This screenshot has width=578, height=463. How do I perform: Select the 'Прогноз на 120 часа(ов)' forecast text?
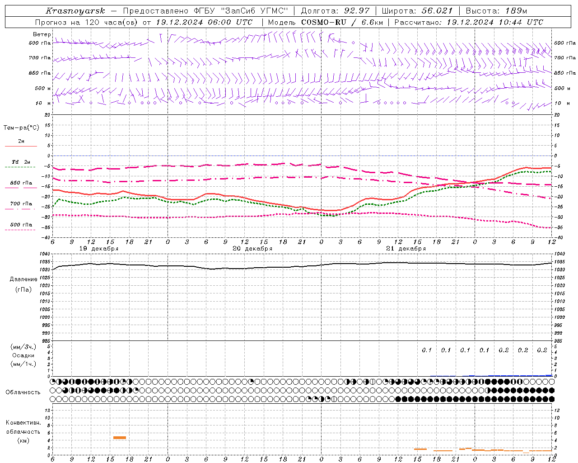pyautogui.click(x=86, y=22)
